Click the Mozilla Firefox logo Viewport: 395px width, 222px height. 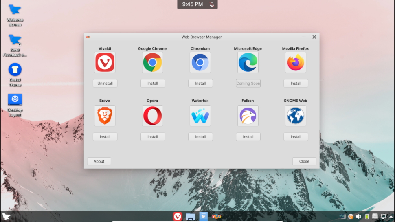296,62
